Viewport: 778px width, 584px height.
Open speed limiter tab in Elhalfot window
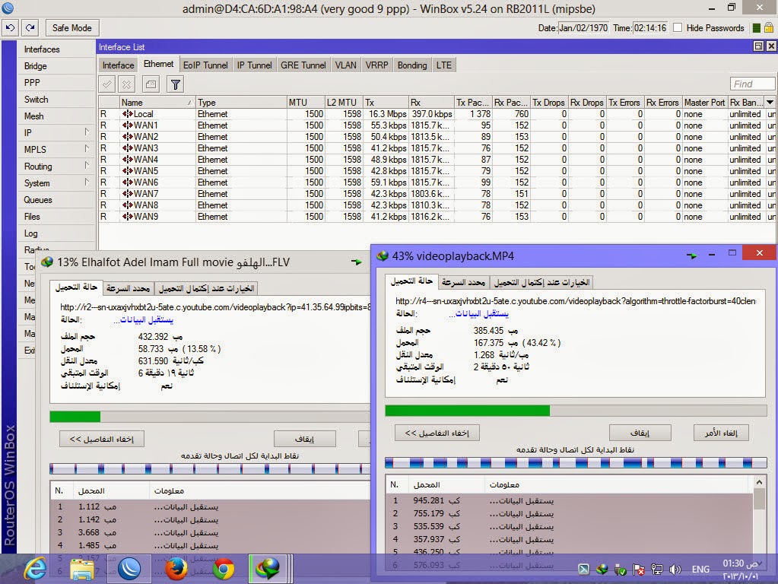click(x=128, y=288)
